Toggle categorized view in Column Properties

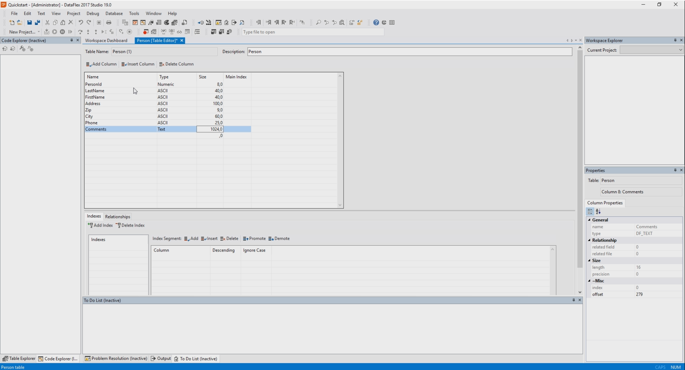click(x=590, y=212)
